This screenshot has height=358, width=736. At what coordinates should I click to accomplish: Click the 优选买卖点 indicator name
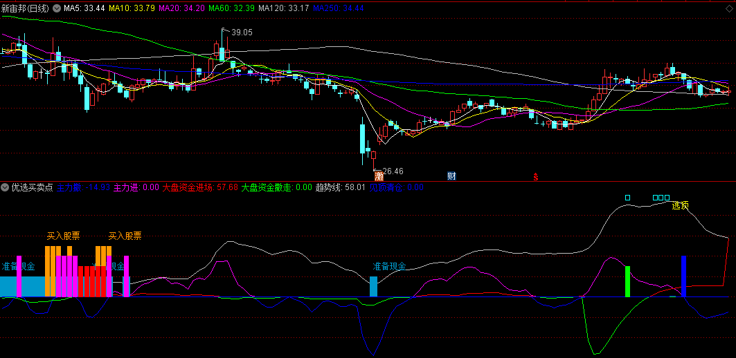pos(33,187)
